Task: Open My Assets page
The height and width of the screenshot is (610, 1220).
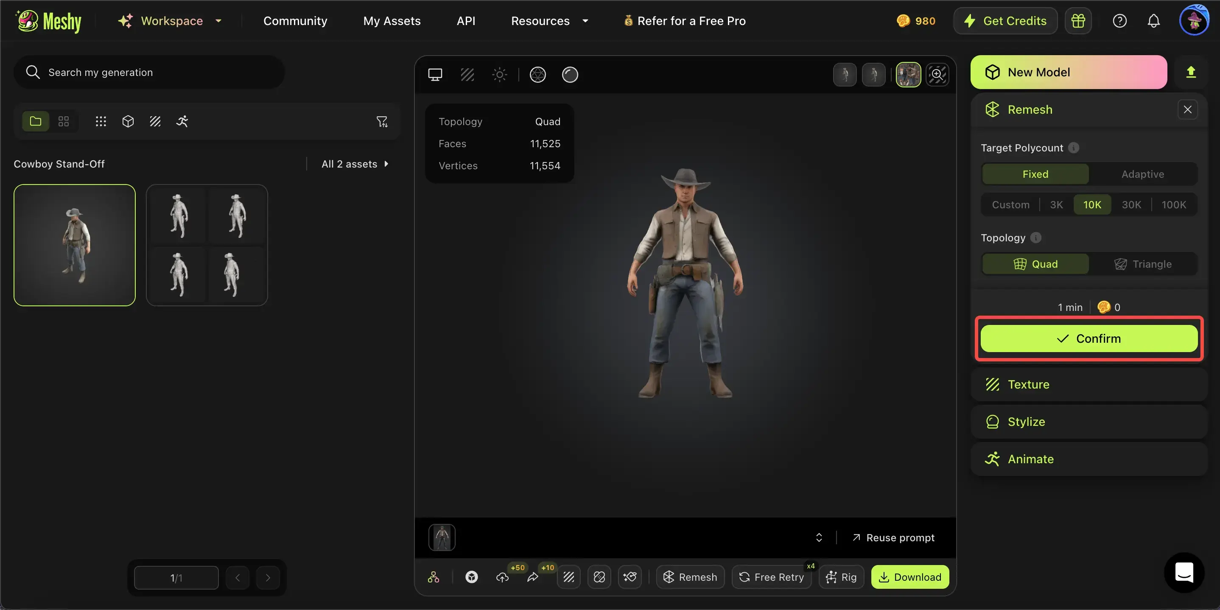Action: pyautogui.click(x=392, y=21)
